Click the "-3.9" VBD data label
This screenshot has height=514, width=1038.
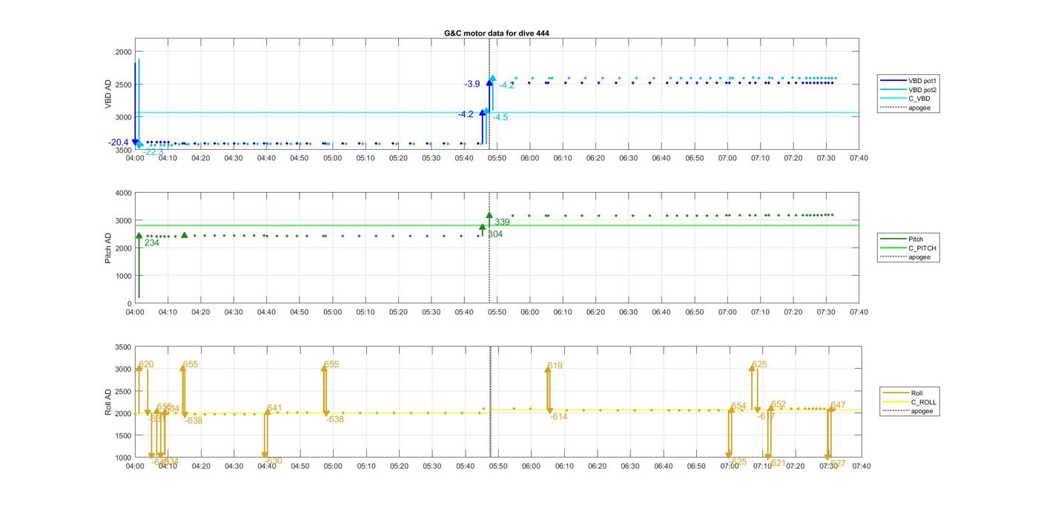point(472,85)
